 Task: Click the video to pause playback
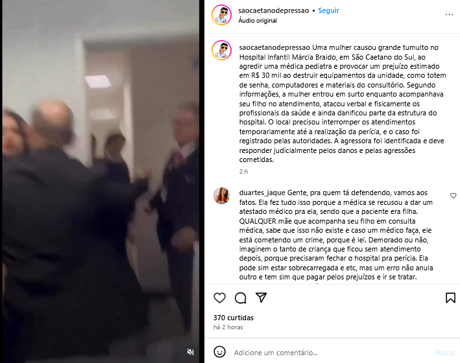[101, 181]
